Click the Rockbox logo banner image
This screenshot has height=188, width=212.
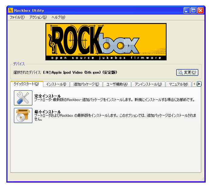coord(106,42)
